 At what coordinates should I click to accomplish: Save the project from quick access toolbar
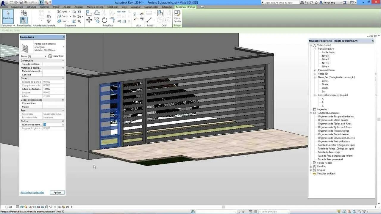[21, 2]
